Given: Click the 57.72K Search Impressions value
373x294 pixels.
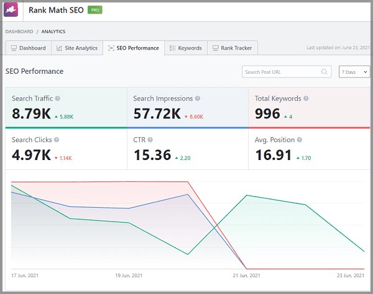Looking at the screenshot, I should pos(157,114).
